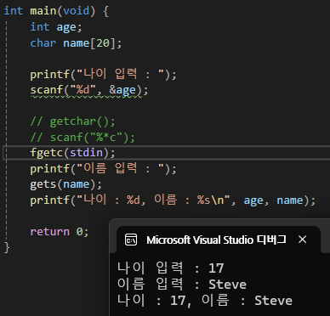The width and height of the screenshot is (330, 316).
Task: Click the printf("나이 : %d, 이름 : %s\n") line
Action: (x=173, y=200)
